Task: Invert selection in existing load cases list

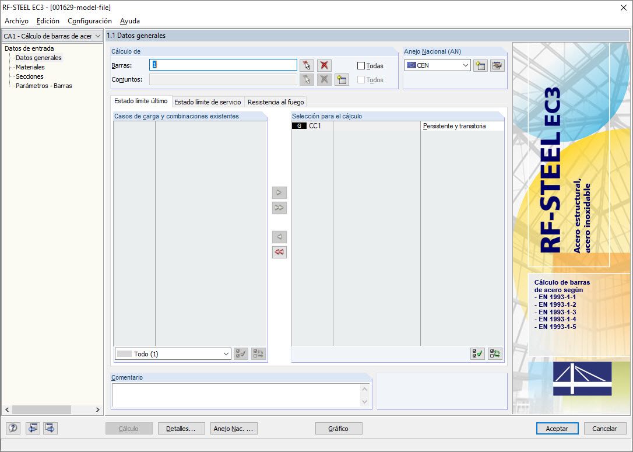Action: [x=258, y=354]
